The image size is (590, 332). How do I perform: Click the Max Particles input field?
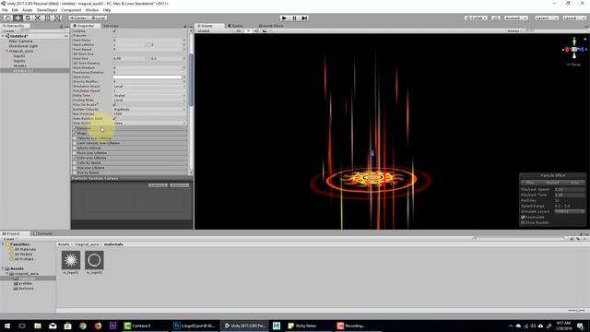(149, 113)
